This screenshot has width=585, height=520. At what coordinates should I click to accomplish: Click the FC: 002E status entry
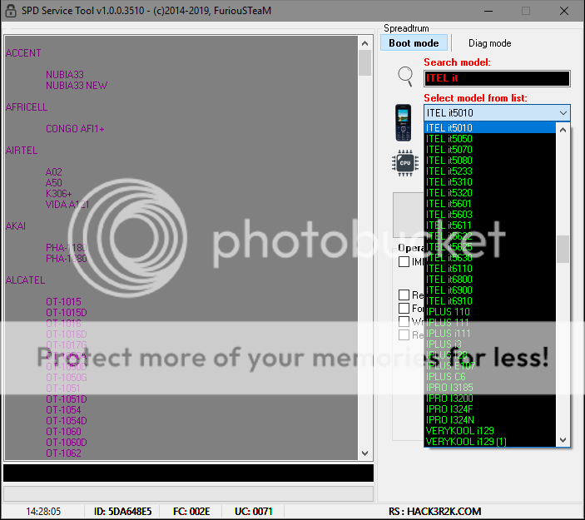pyautogui.click(x=191, y=511)
